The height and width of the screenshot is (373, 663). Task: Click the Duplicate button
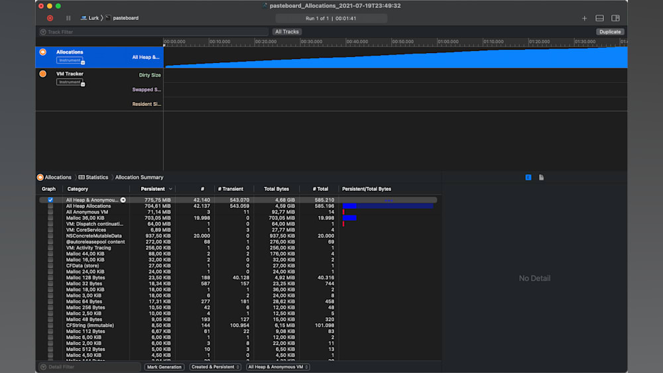pyautogui.click(x=610, y=32)
